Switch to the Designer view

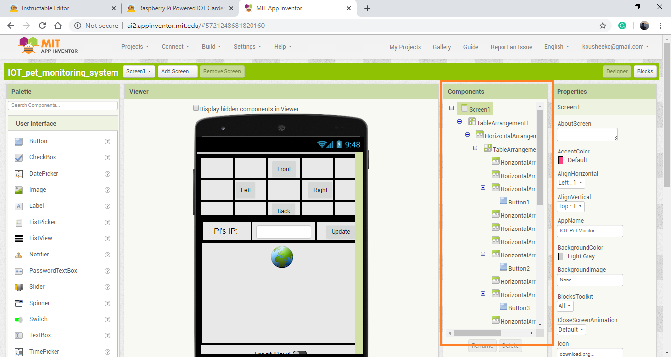click(x=617, y=72)
